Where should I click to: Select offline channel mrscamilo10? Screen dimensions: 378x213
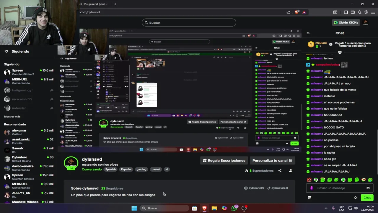click(29, 99)
